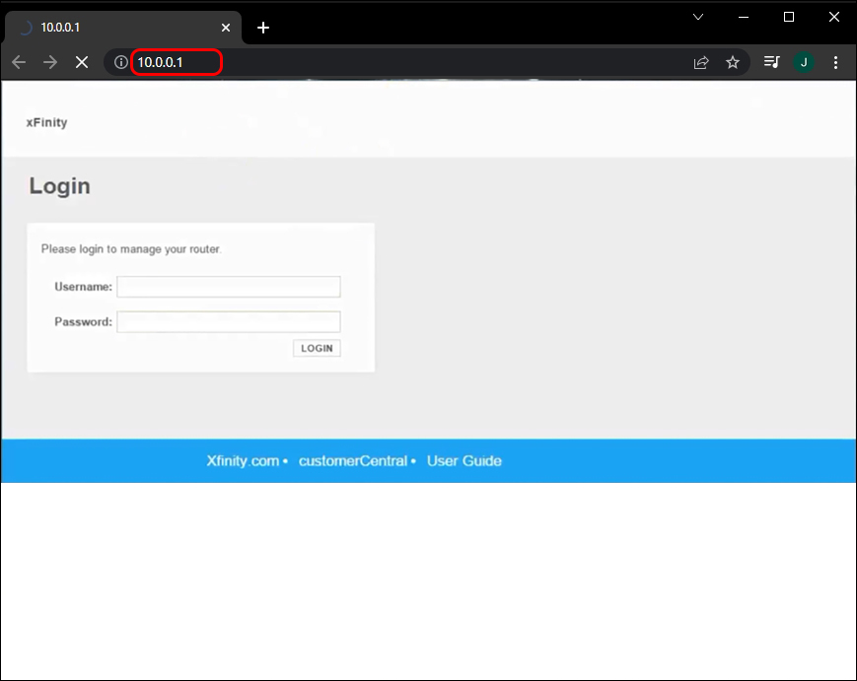Open the customerCentral footer link
The width and height of the screenshot is (857, 681).
click(x=352, y=461)
